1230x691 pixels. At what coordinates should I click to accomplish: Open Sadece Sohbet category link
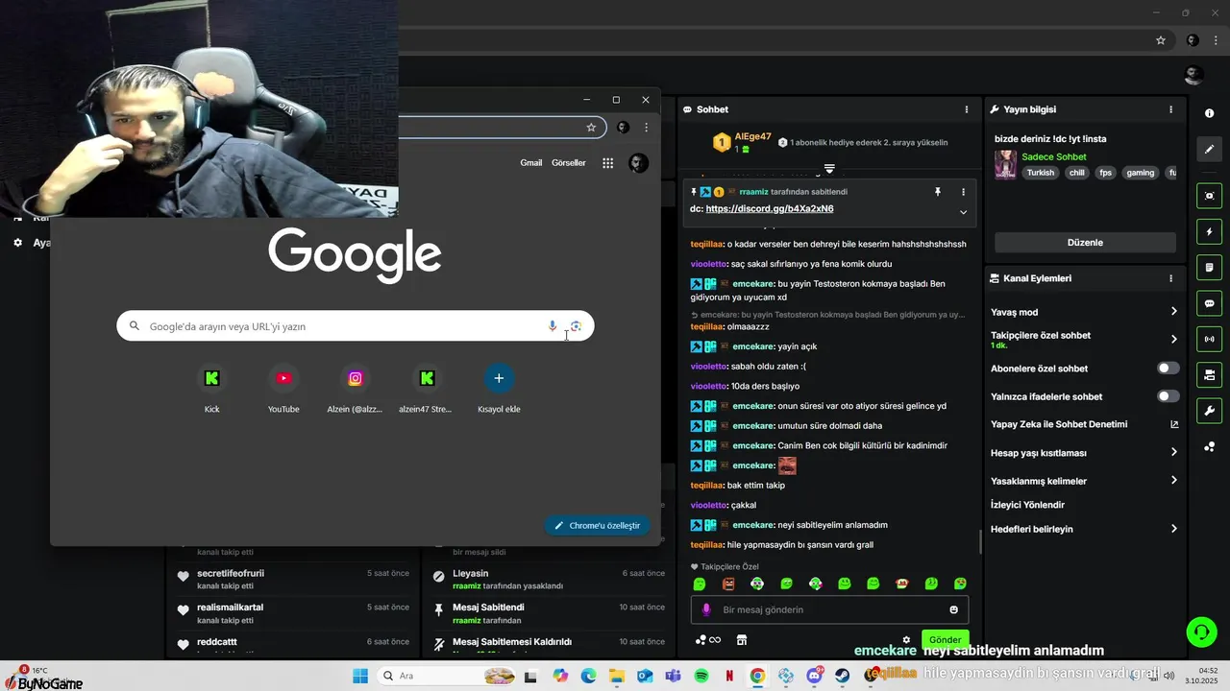coord(1054,156)
